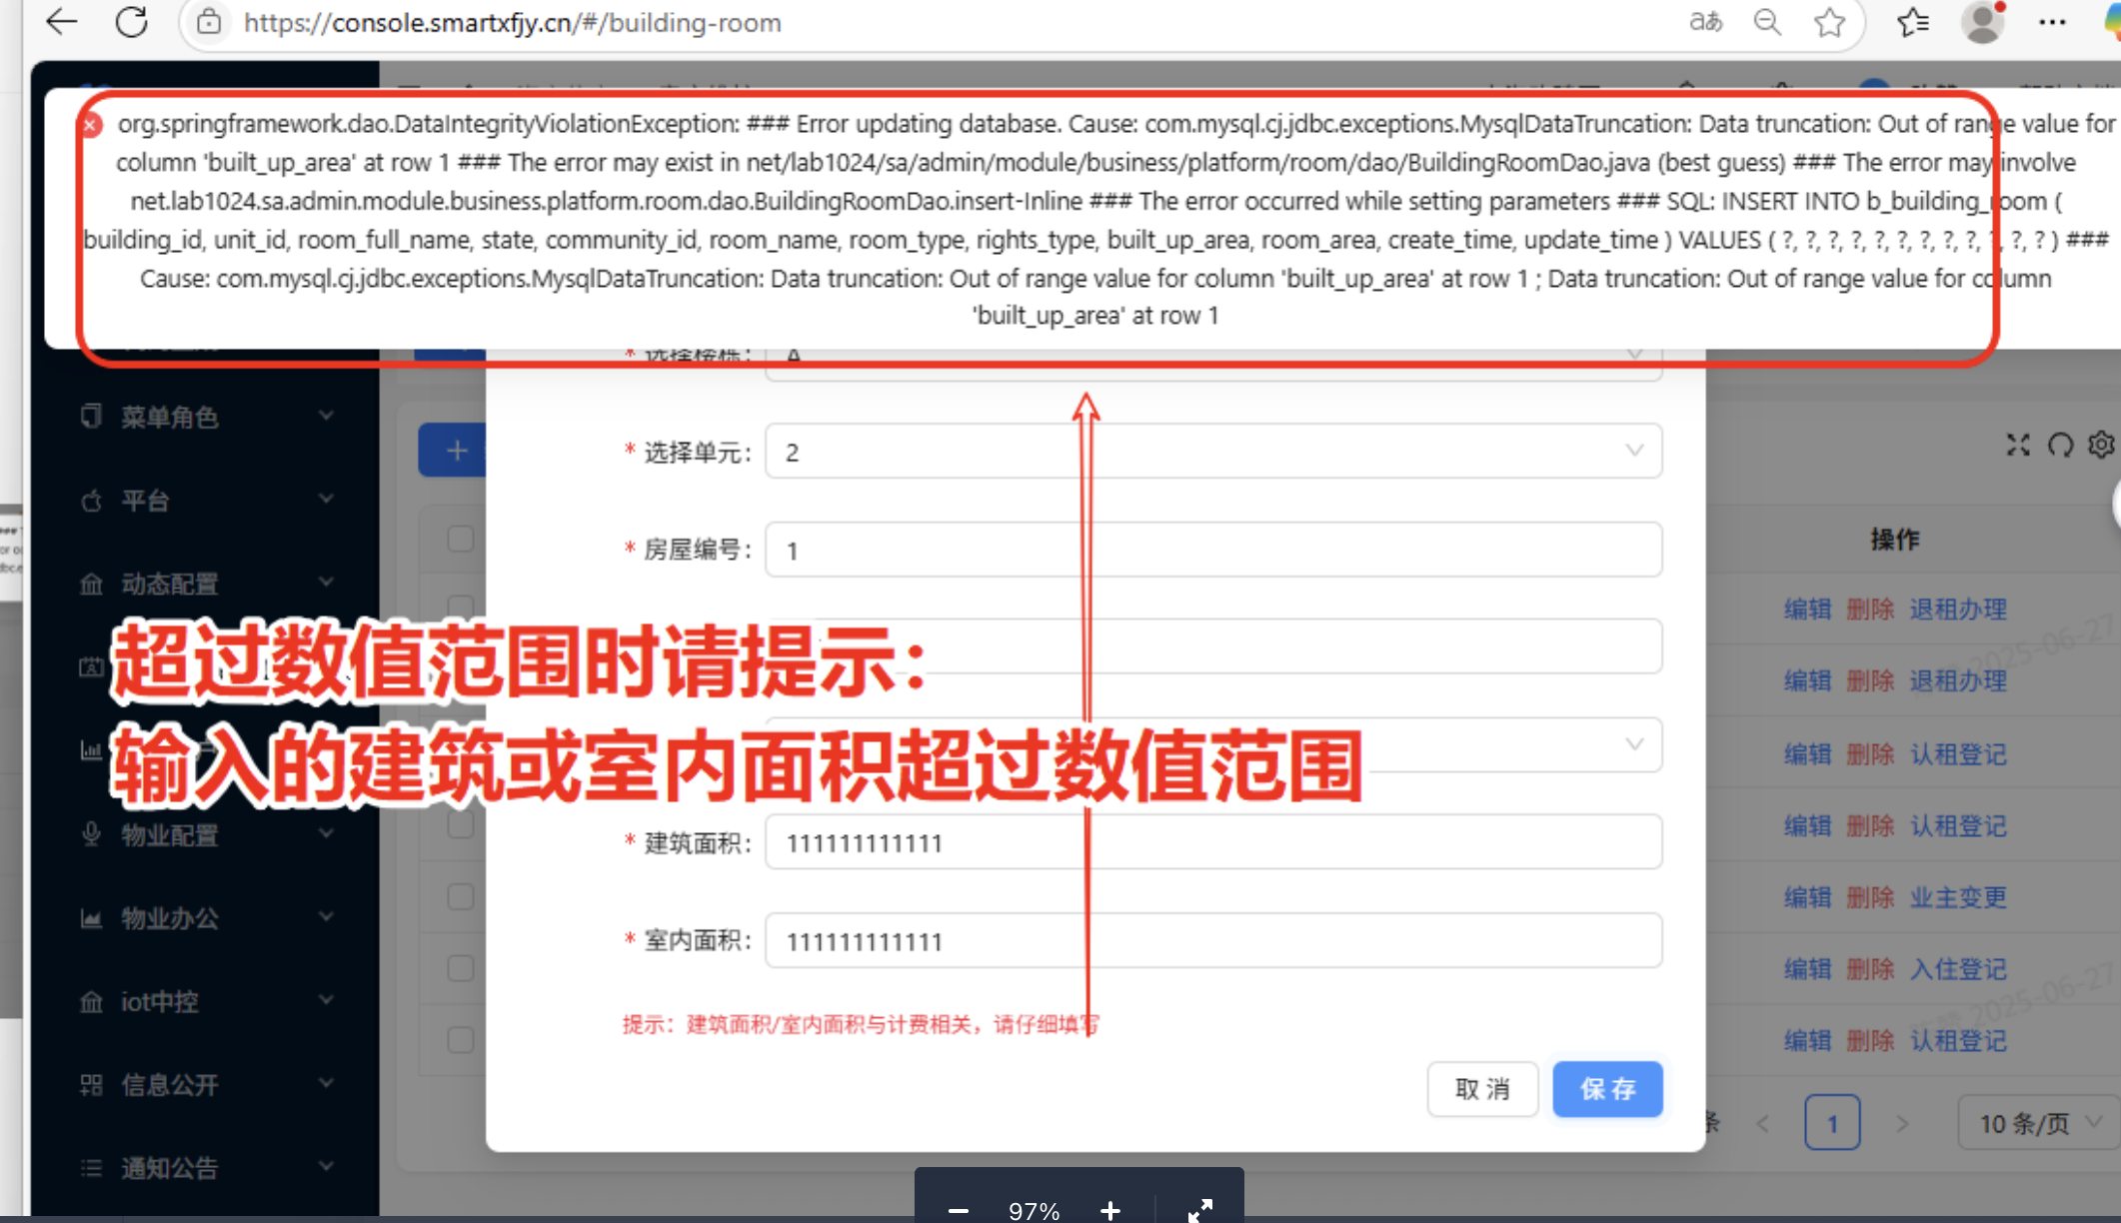This screenshot has height=1223, width=2121.
Task: Select the 菜单角色 sidebar icon
Action: (91, 417)
